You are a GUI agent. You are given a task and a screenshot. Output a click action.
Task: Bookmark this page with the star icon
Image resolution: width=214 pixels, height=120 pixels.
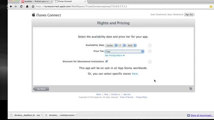tap(33, 6)
